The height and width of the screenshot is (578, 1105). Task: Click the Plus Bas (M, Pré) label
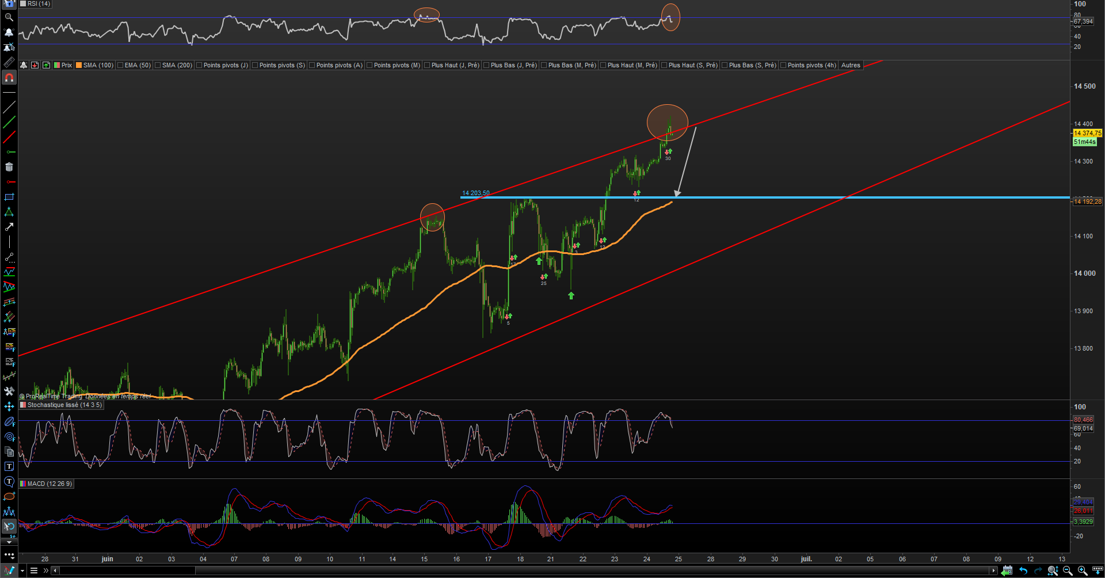tap(572, 65)
